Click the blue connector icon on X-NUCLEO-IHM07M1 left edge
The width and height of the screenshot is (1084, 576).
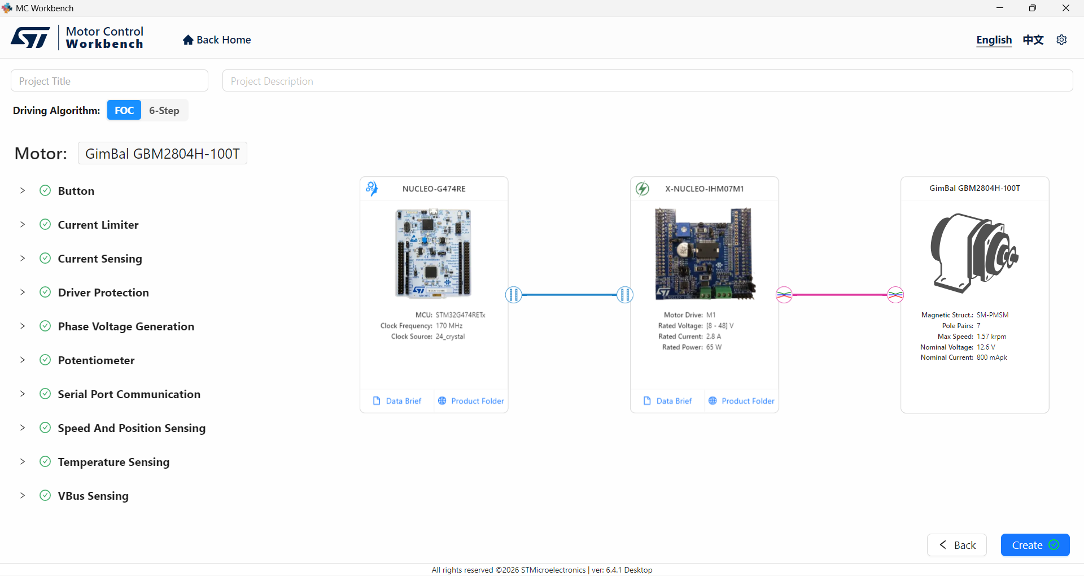[x=625, y=295]
